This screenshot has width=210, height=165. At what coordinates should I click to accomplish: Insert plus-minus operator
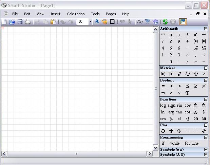pyautogui.click(x=187, y=35)
